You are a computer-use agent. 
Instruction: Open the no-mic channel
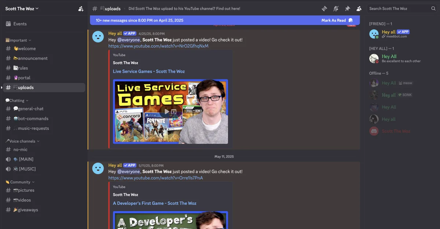click(44, 150)
